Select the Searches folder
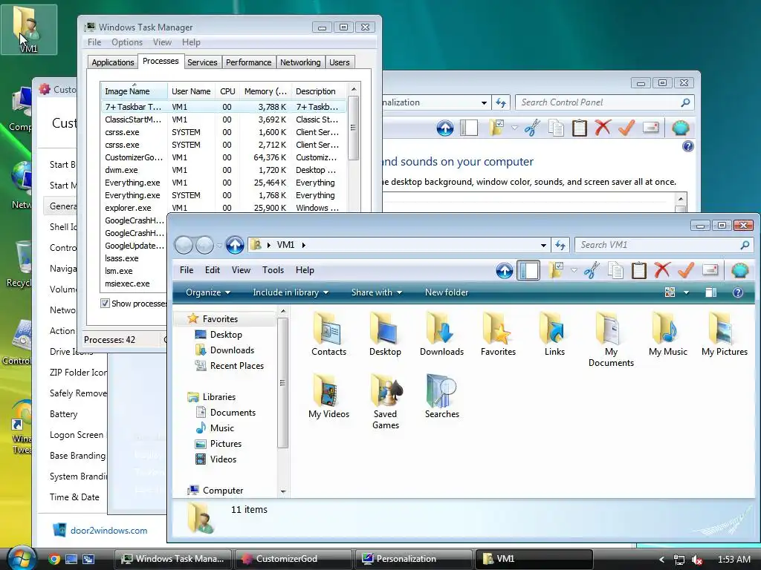 pyautogui.click(x=441, y=396)
